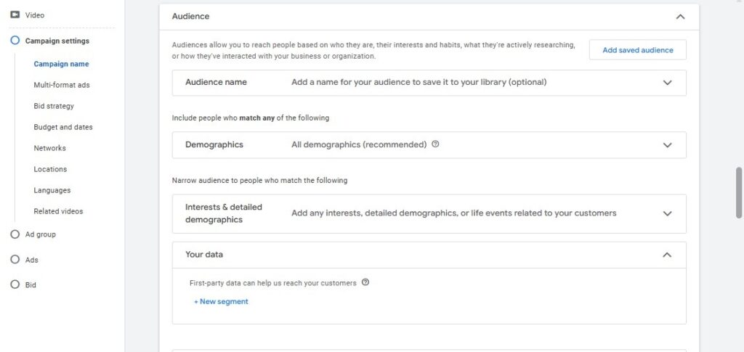Open Related videos in sidebar
Image resolution: width=744 pixels, height=352 pixels.
coord(58,211)
